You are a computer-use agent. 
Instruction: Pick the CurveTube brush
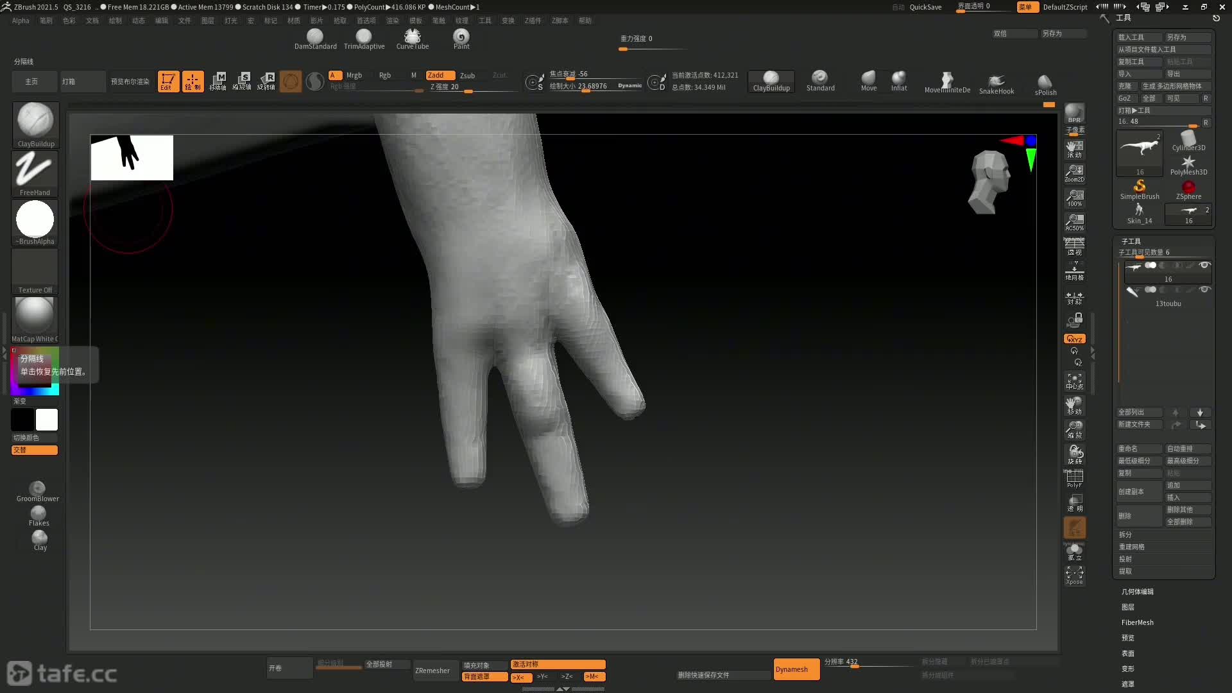pyautogui.click(x=413, y=39)
